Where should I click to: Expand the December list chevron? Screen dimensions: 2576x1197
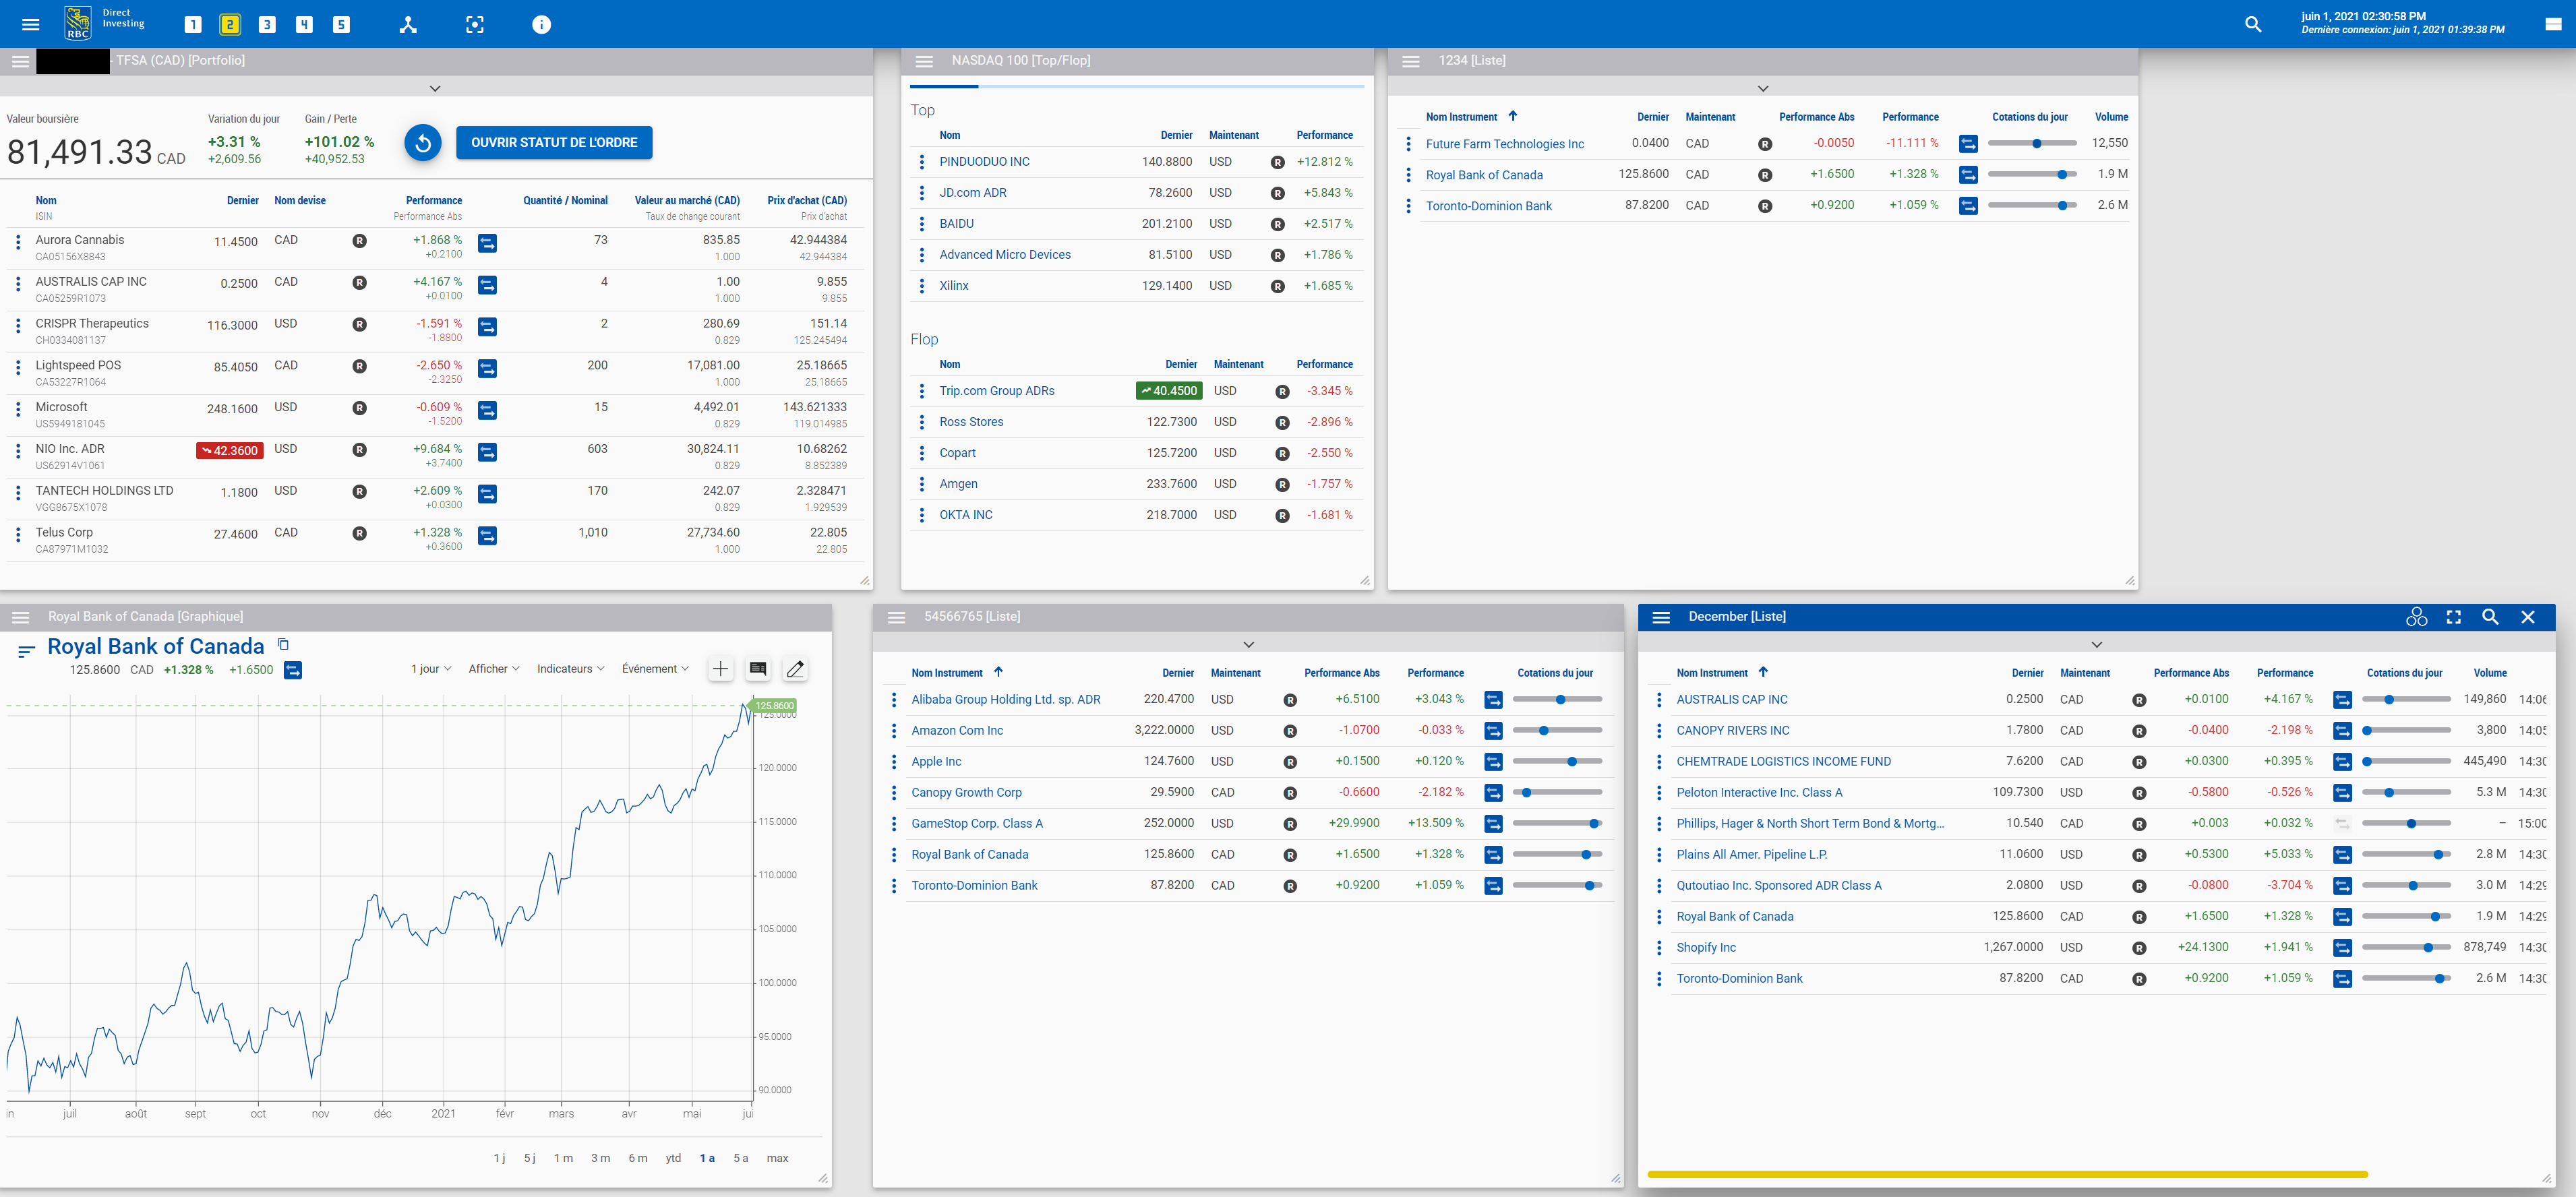point(2097,644)
